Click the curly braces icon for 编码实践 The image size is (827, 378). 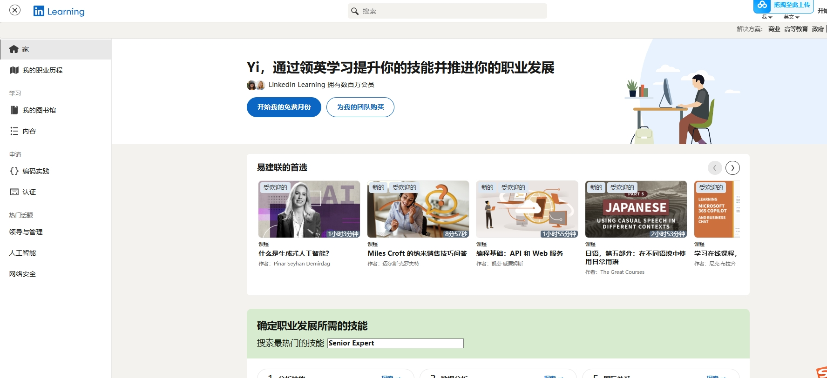[x=14, y=171]
